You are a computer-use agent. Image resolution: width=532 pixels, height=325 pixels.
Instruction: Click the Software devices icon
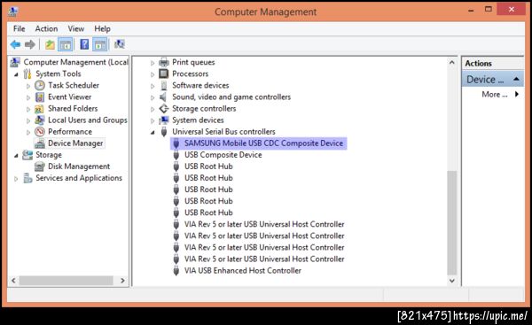coord(164,85)
